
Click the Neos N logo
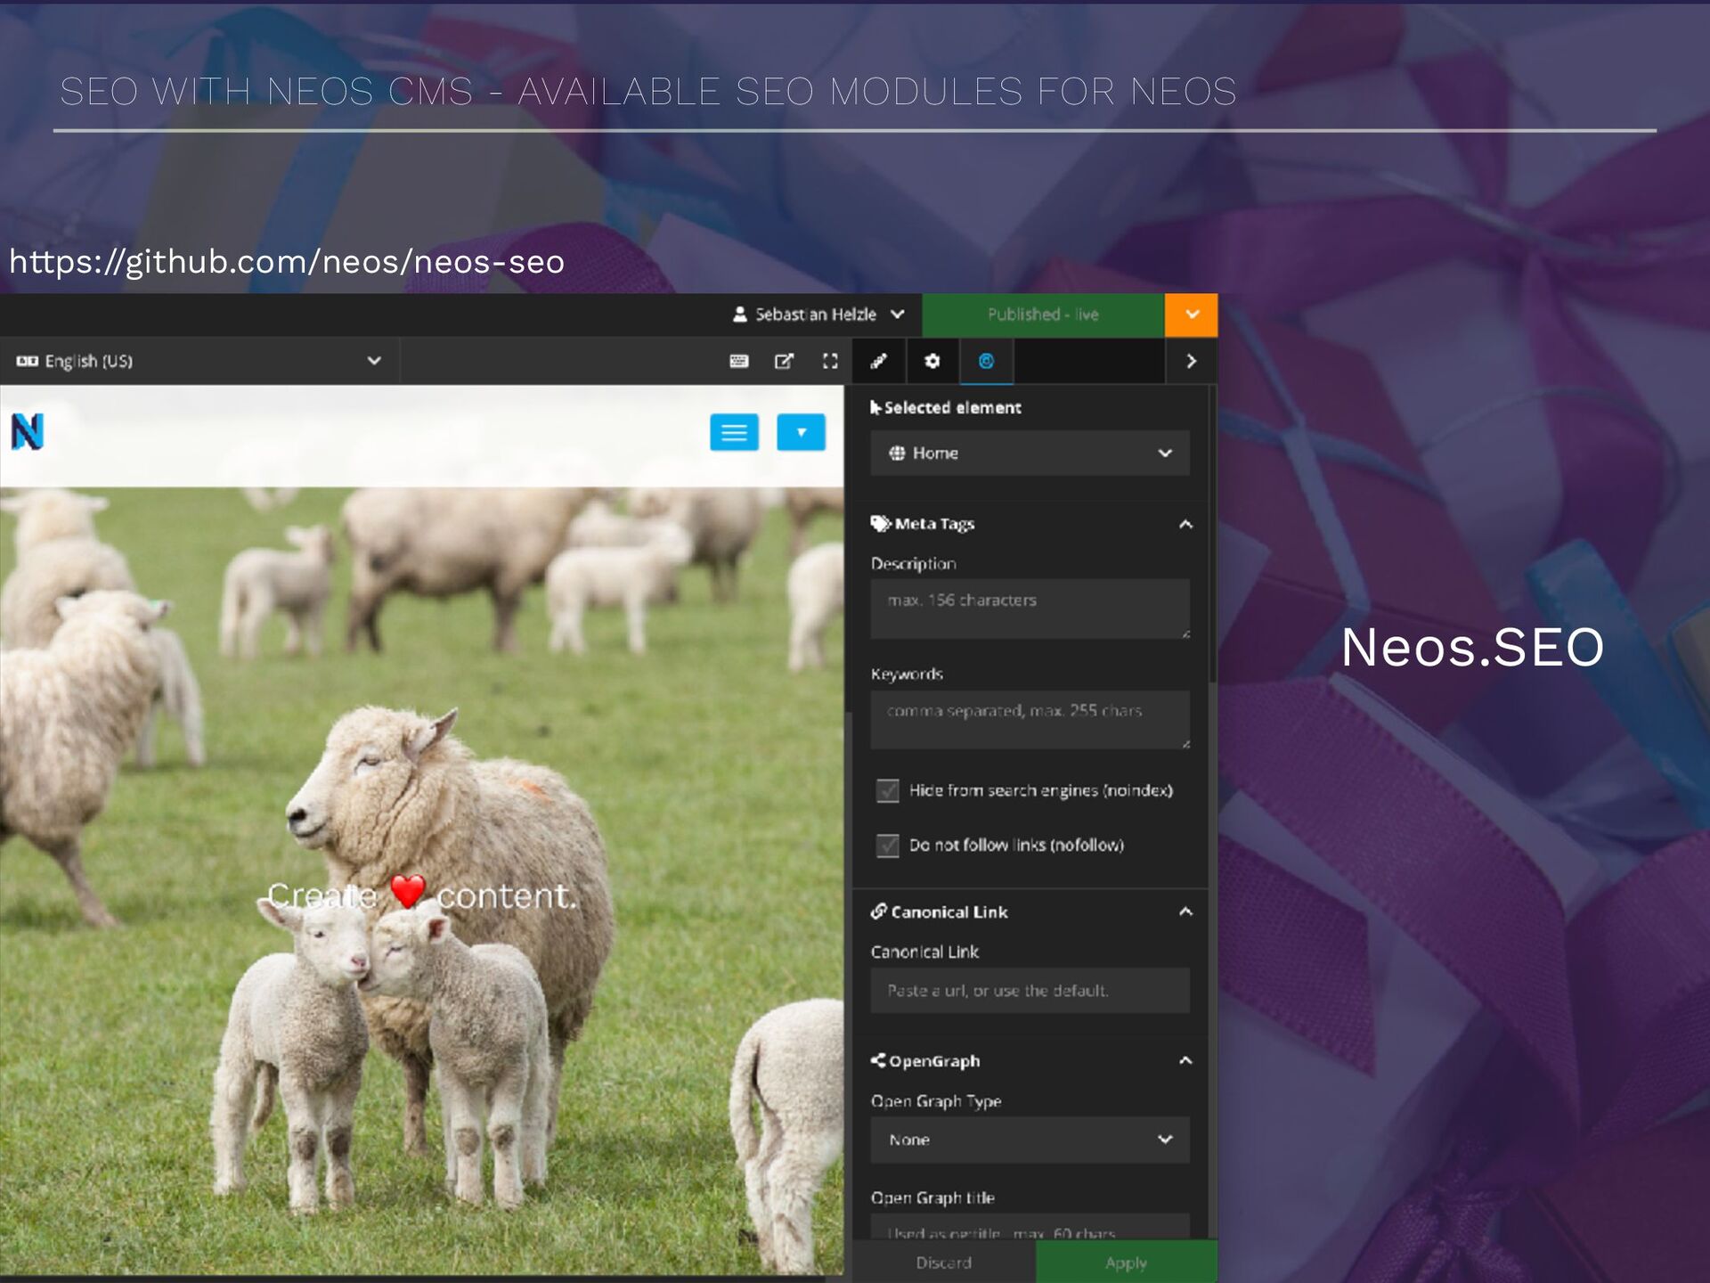pos(27,432)
